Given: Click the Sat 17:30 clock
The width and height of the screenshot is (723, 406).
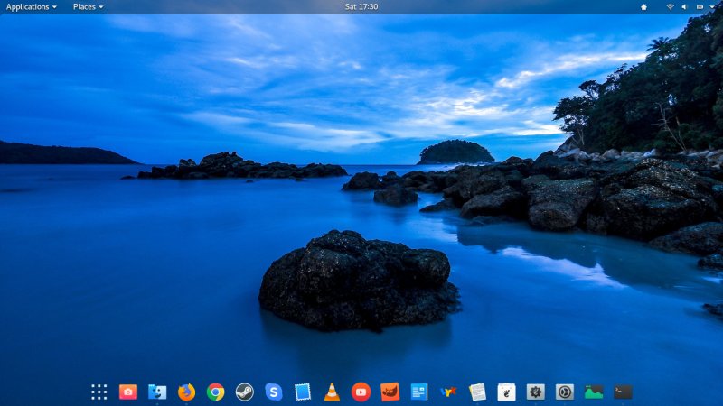Looking at the screenshot, I should [x=361, y=6].
